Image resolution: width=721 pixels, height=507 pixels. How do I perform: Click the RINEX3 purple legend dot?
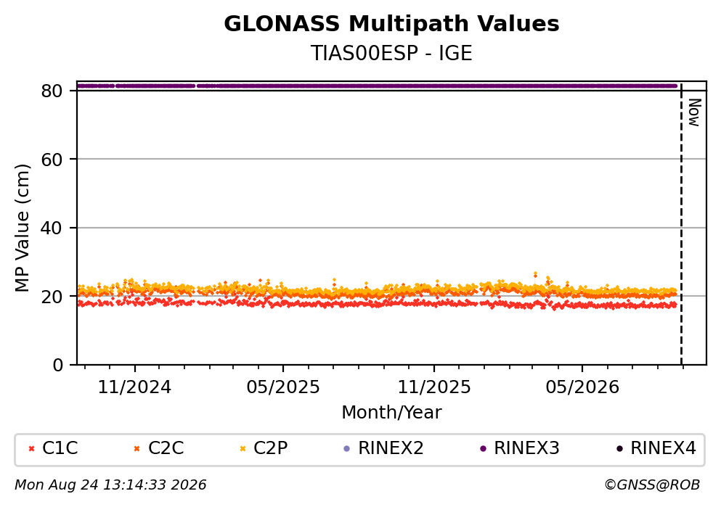[483, 449]
